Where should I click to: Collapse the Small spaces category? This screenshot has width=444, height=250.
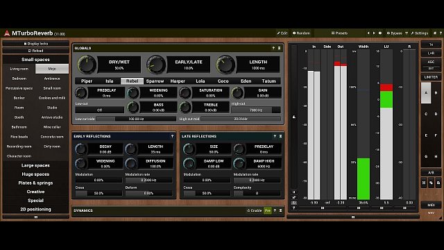pyautogui.click(x=35, y=60)
